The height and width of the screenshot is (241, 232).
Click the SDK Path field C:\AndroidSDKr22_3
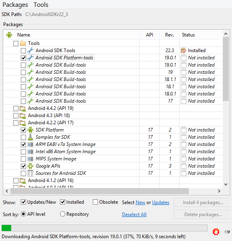pos(47,14)
